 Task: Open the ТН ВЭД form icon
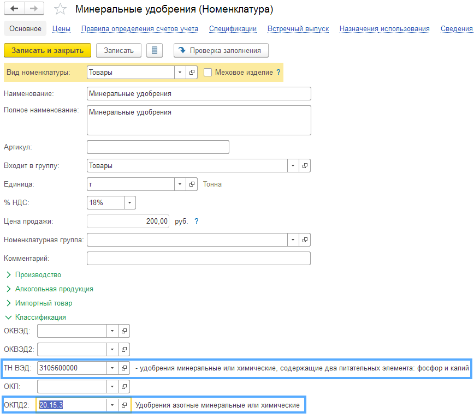124,368
